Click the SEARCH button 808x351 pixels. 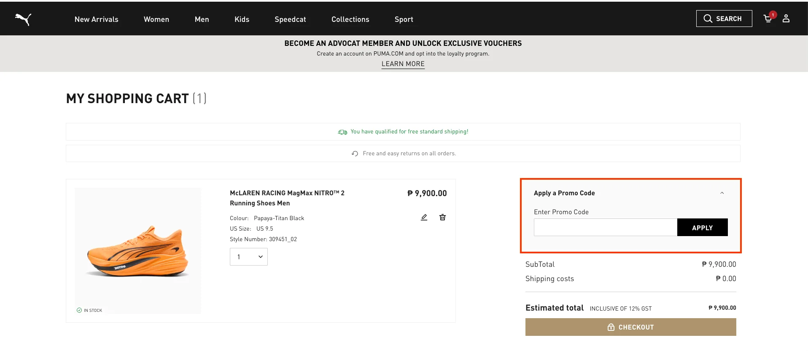pos(724,19)
